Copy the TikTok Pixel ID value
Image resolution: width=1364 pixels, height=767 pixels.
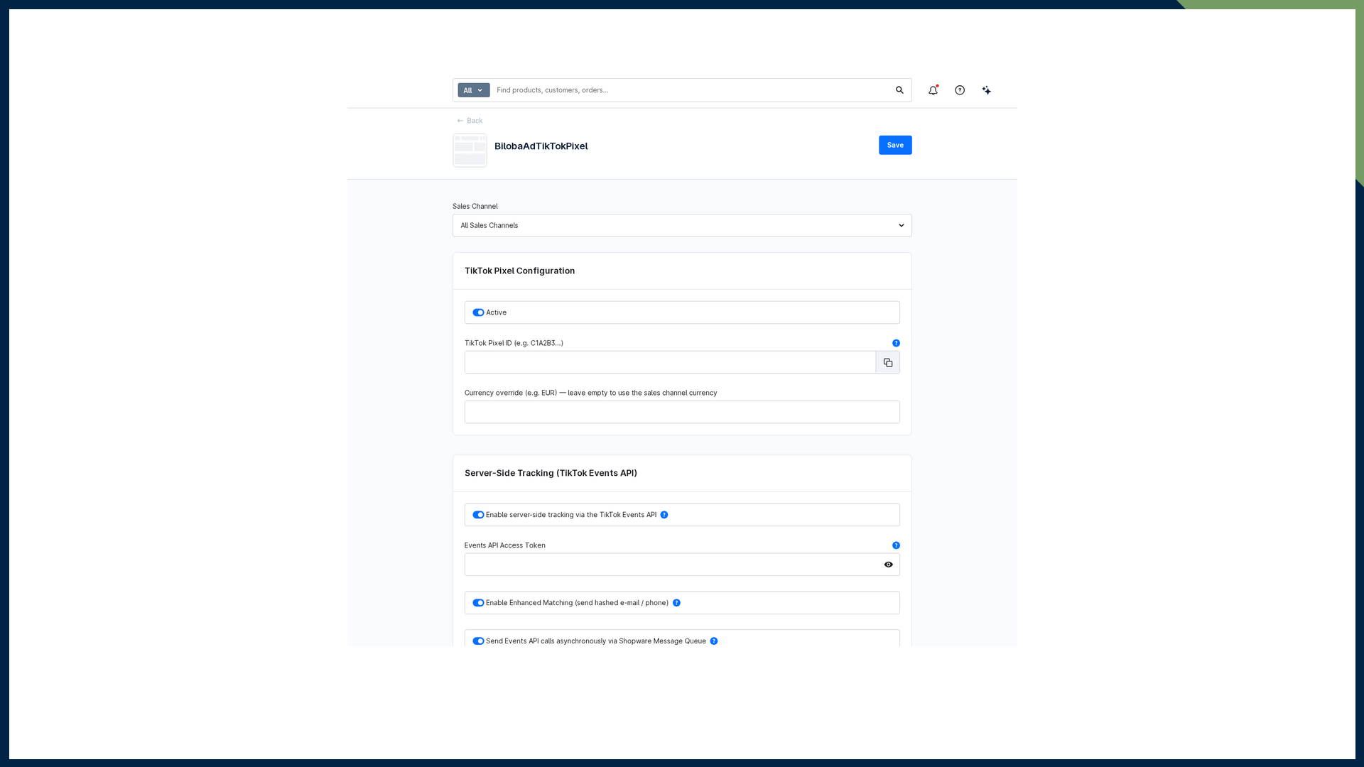point(888,362)
